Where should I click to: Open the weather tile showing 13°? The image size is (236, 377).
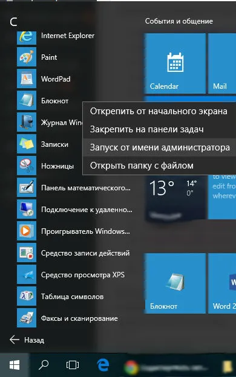click(x=176, y=197)
